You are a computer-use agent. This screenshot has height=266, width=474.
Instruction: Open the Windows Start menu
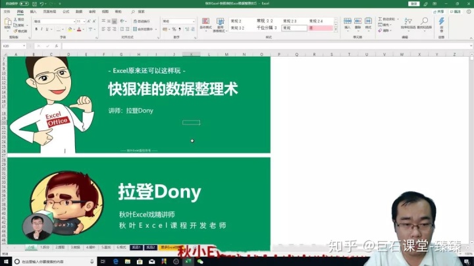point(6,261)
